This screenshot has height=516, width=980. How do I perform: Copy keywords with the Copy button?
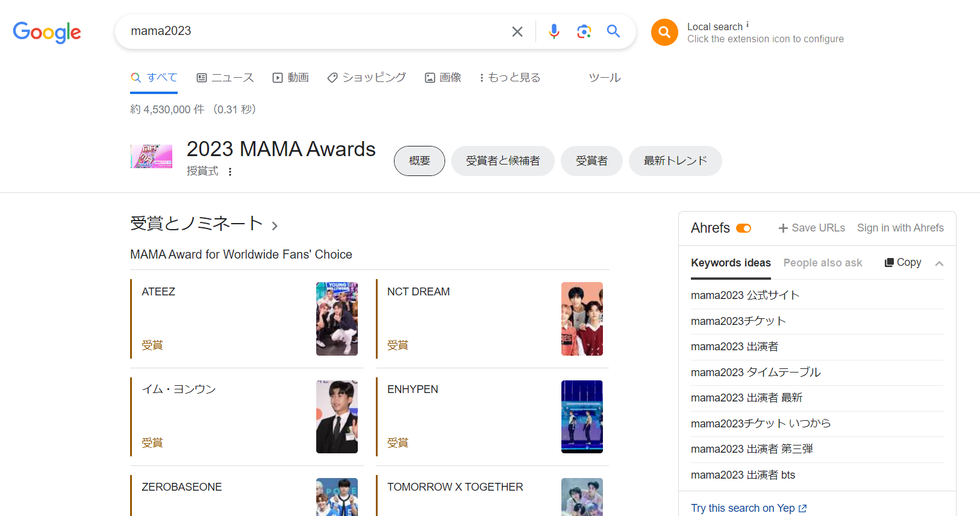pyautogui.click(x=903, y=262)
